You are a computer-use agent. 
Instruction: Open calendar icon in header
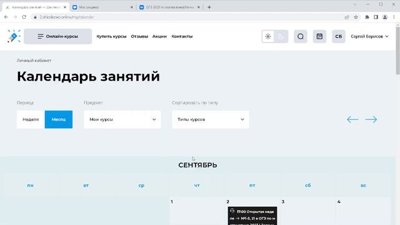tap(319, 36)
